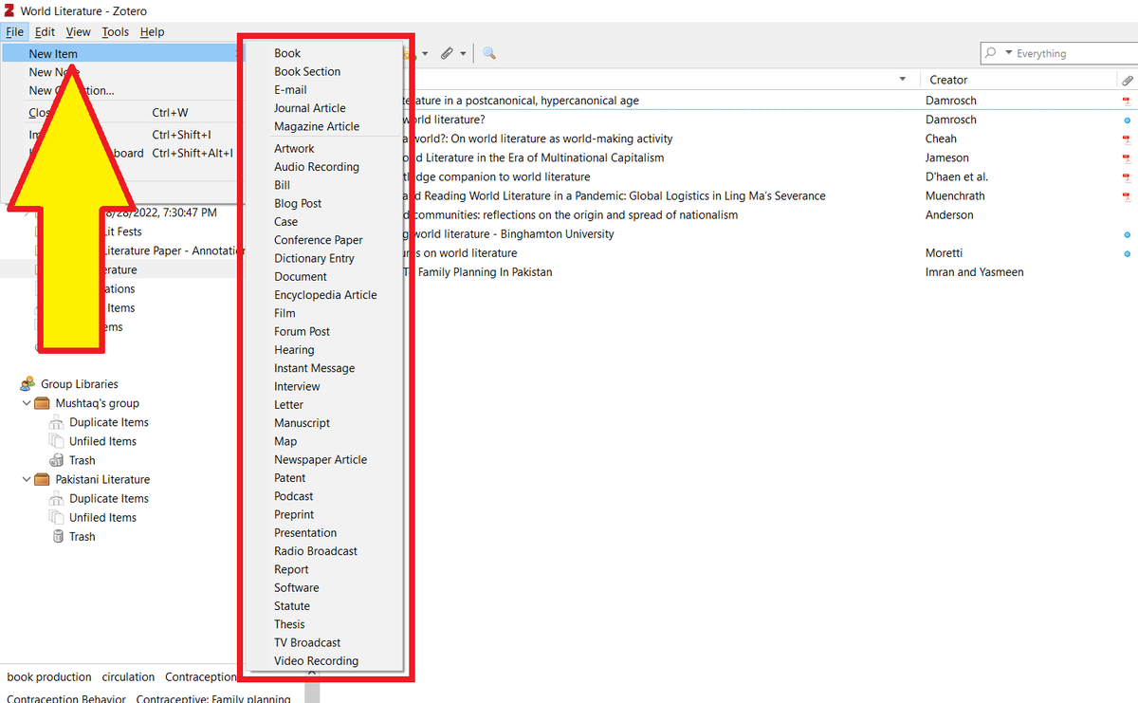Click the Add Attachment paperclip toolbar icon
The width and height of the screenshot is (1138, 703).
[447, 53]
